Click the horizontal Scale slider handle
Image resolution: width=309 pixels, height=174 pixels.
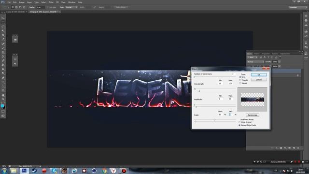coord(215,119)
